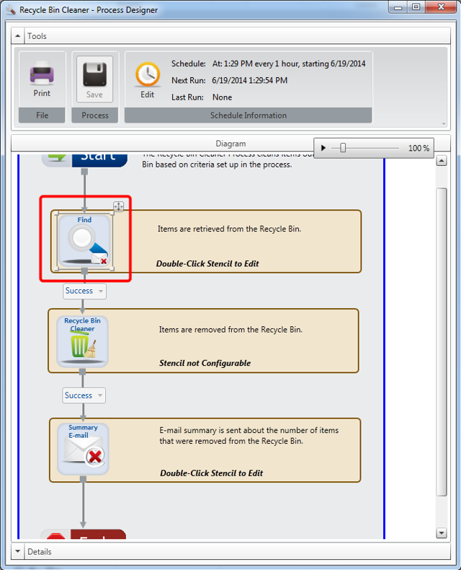Expand the Details panel
Screen dimensions: 461x570
pyautogui.click(x=18, y=552)
